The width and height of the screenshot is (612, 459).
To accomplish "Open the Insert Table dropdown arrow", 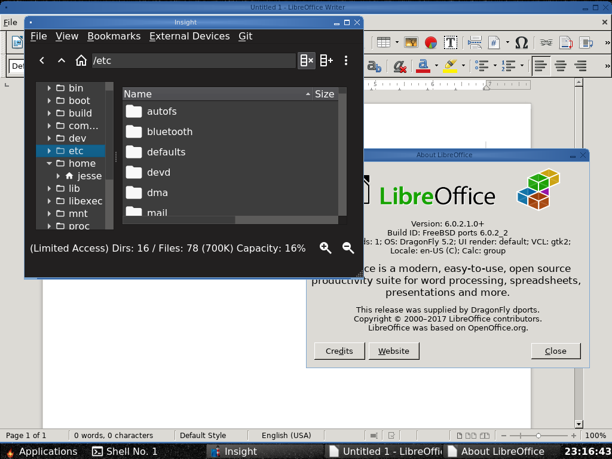I will point(397,42).
